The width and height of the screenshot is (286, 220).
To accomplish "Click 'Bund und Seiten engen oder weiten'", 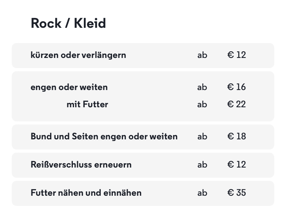I will point(104,137).
